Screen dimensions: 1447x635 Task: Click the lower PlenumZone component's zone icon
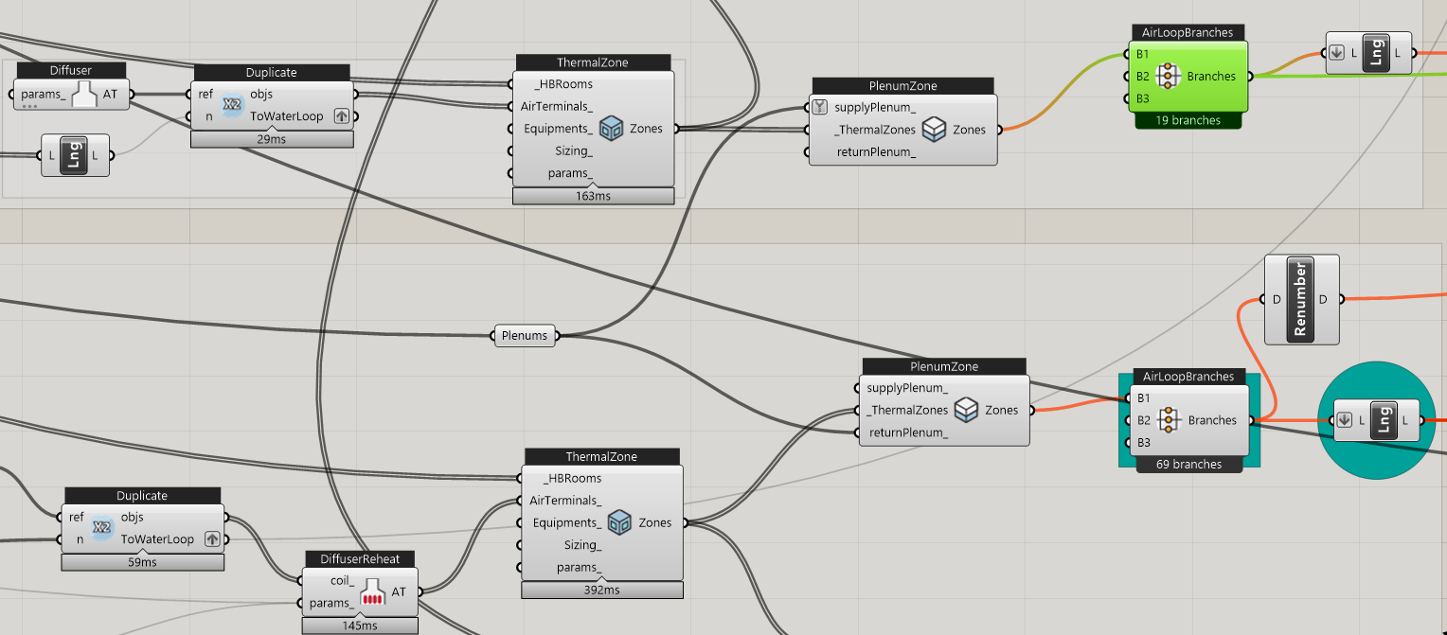click(966, 410)
